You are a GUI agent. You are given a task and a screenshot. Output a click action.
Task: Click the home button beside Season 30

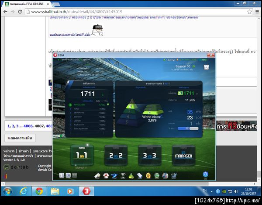coord(207,67)
